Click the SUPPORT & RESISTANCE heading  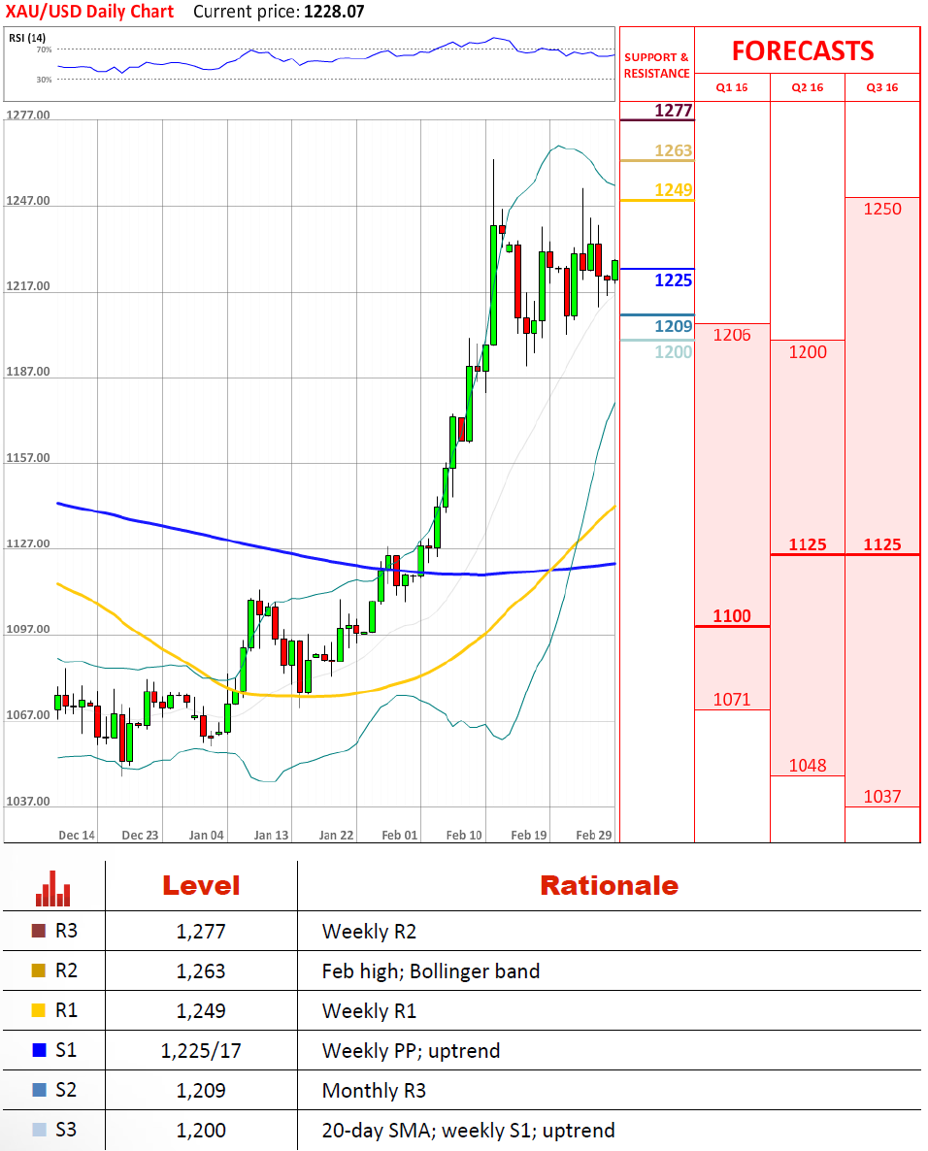coord(656,65)
